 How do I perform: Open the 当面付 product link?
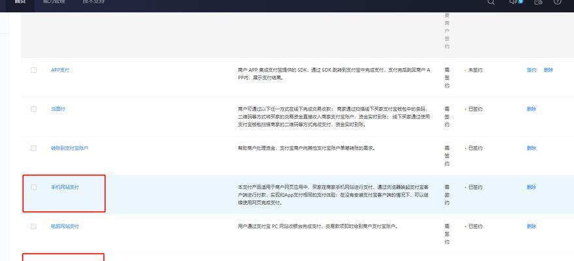[58, 109]
